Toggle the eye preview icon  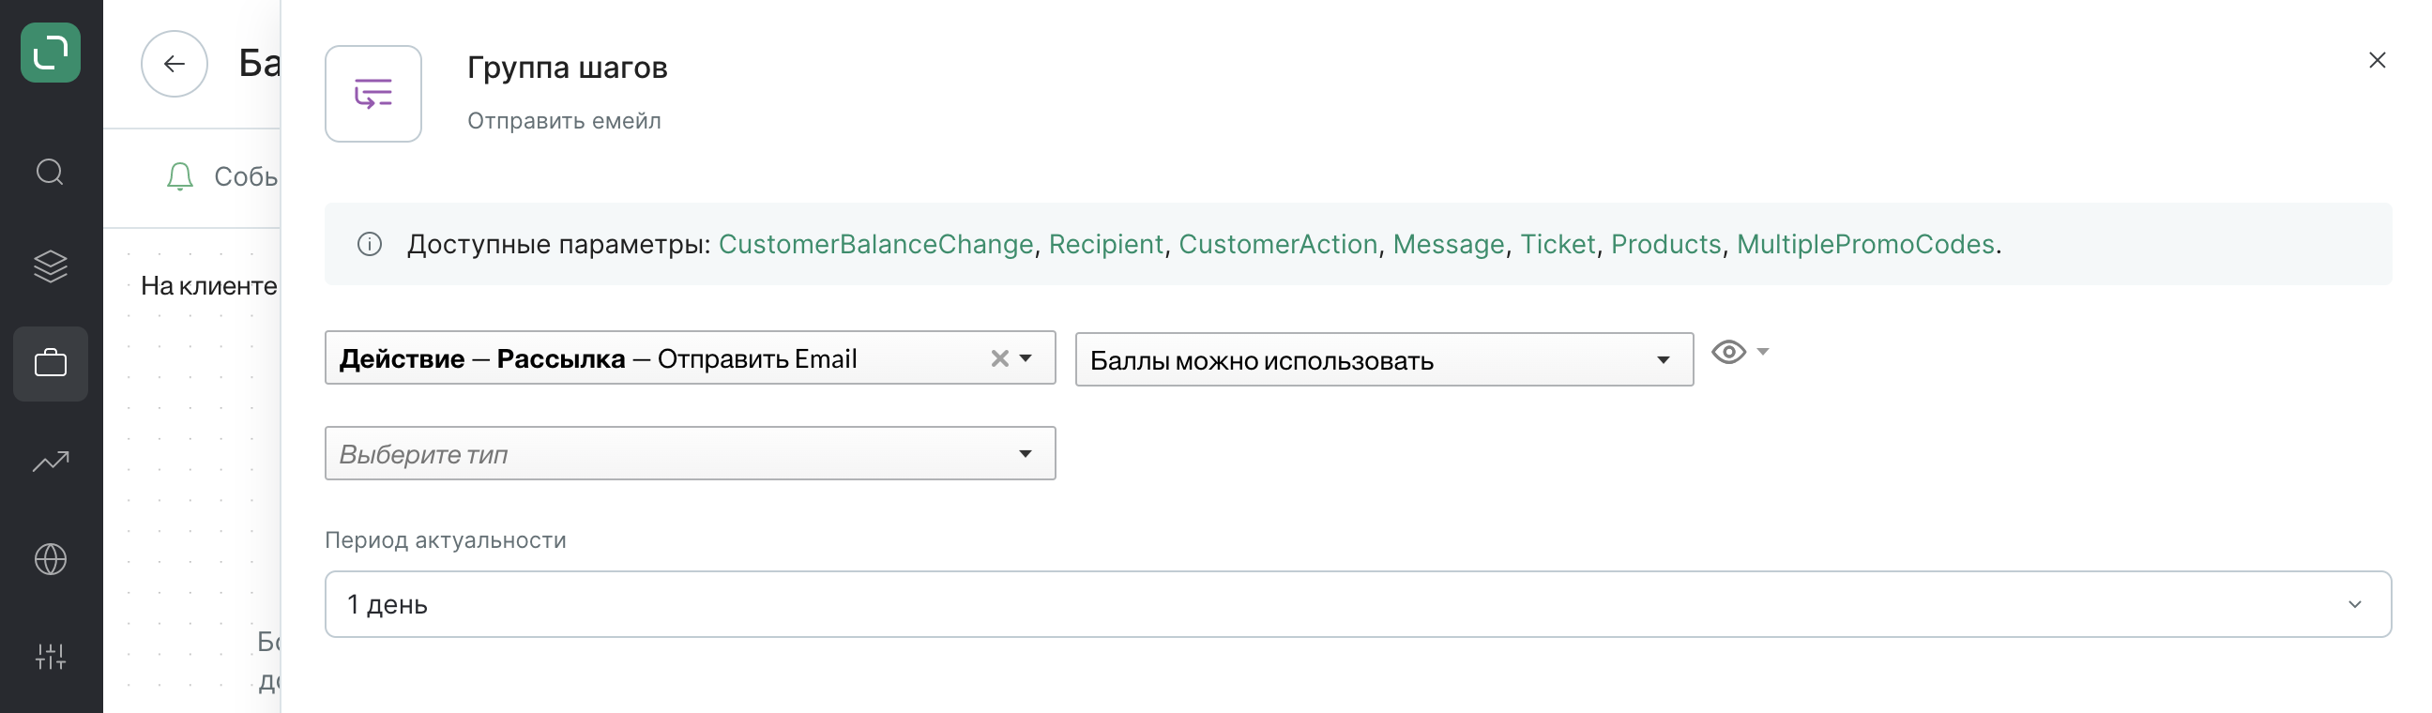point(1727,352)
